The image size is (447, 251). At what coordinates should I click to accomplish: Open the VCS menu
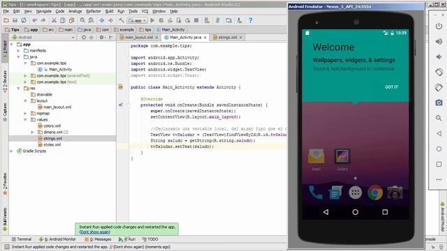point(145,11)
